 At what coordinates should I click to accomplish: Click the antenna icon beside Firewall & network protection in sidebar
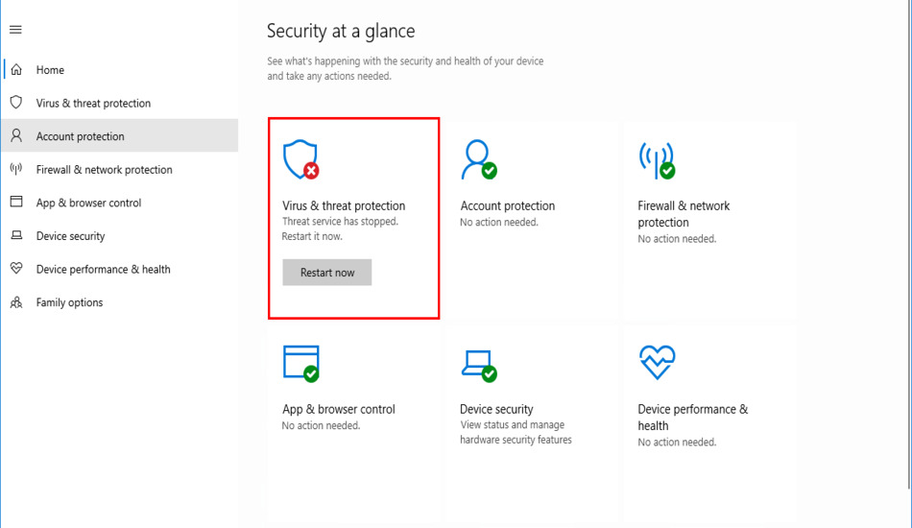pyautogui.click(x=16, y=169)
